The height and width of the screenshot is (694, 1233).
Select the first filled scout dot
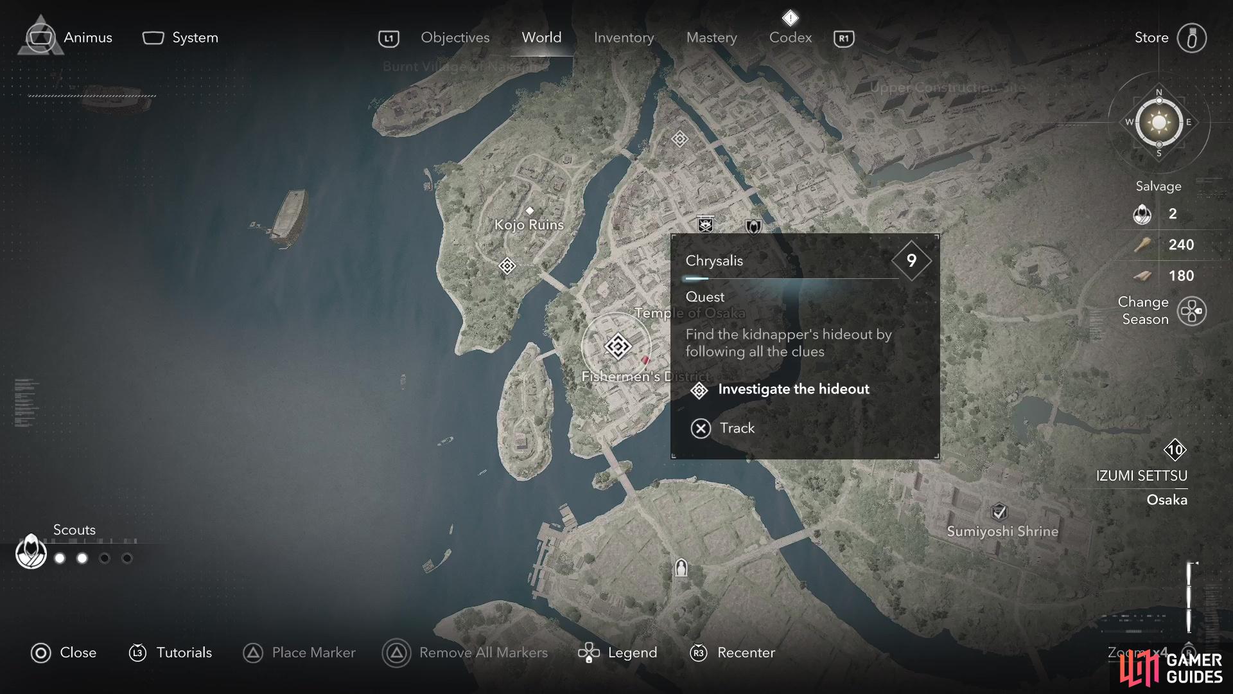(x=60, y=558)
